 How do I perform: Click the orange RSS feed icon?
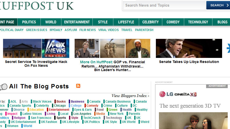point(78,86)
